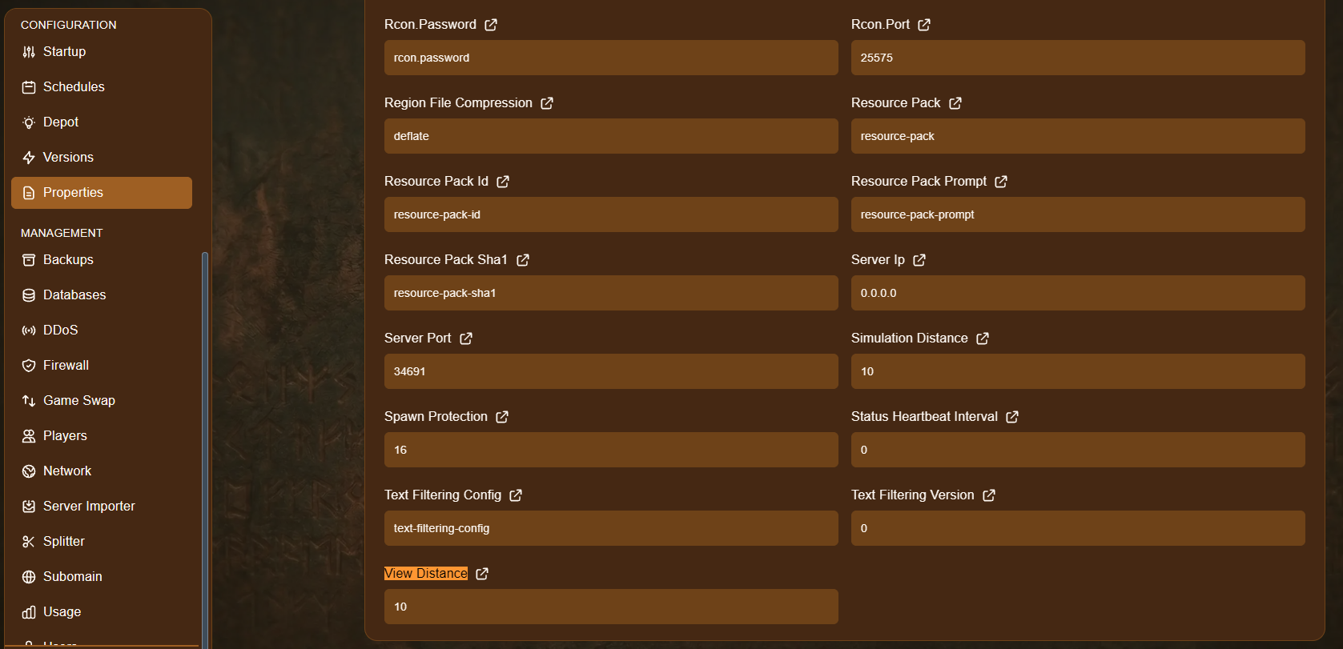
Task: Open external link icon next to Rcon.Password
Action: tap(491, 25)
